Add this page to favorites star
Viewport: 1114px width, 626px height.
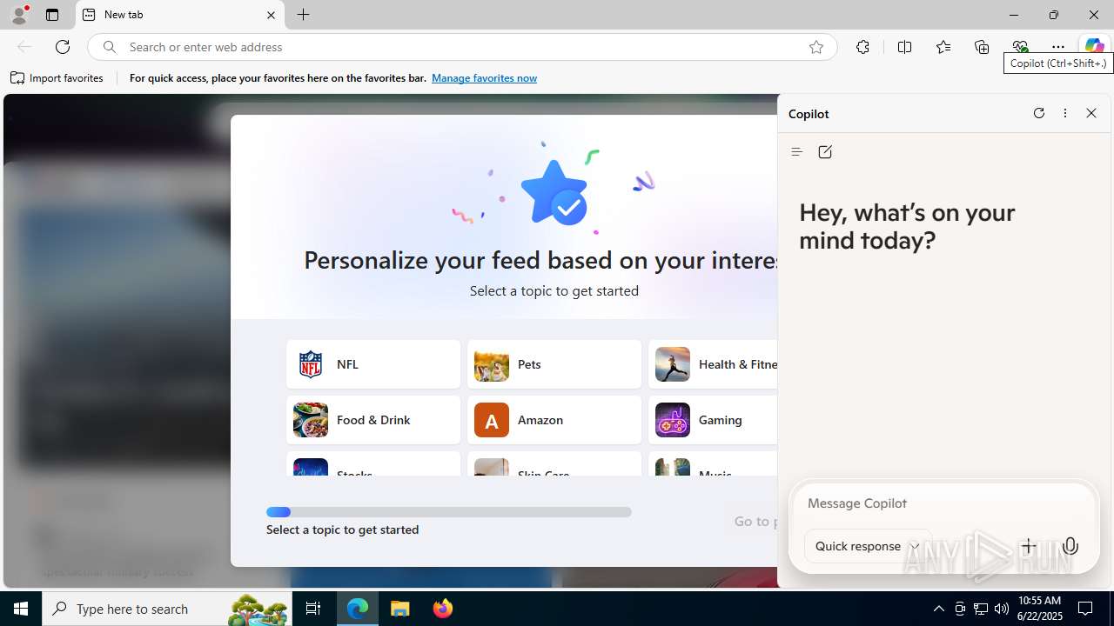point(816,47)
